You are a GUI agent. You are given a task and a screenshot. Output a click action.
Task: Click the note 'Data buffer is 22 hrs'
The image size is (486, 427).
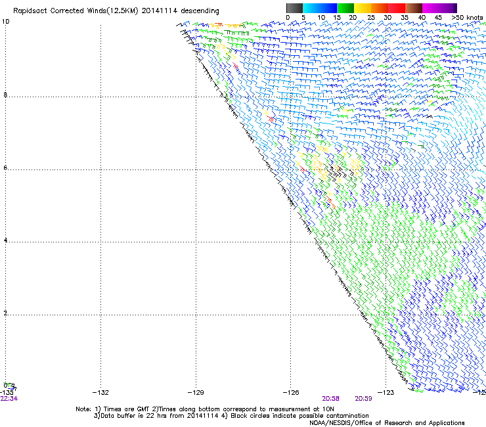pyautogui.click(x=134, y=416)
